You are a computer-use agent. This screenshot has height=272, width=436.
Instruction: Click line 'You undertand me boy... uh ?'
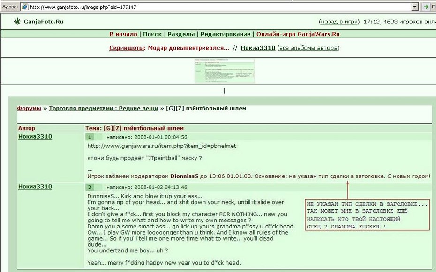pyautogui.click(x=128, y=250)
